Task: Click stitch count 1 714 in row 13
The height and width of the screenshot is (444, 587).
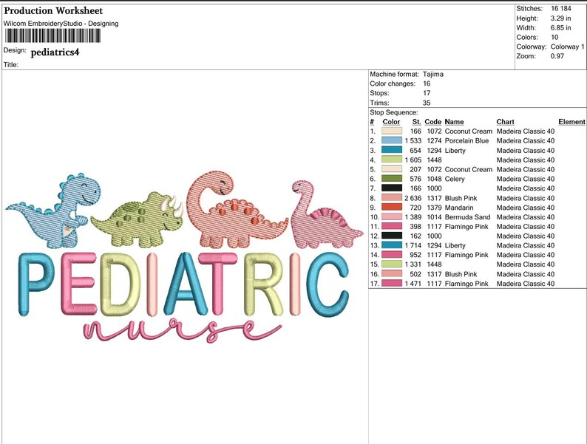Action: coord(413,245)
